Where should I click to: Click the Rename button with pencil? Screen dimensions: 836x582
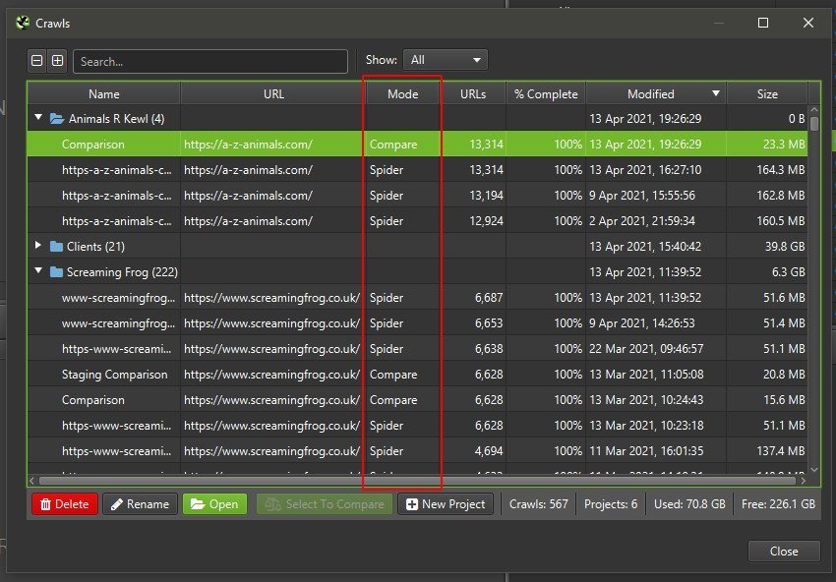(140, 504)
